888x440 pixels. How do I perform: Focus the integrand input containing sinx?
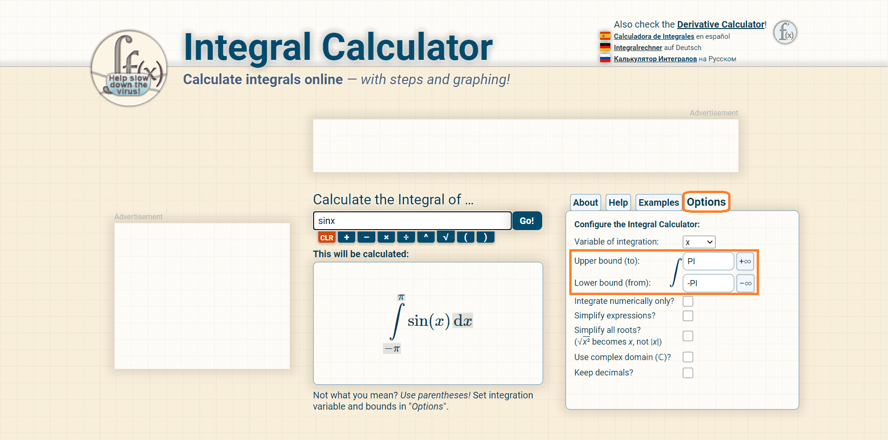(x=412, y=221)
